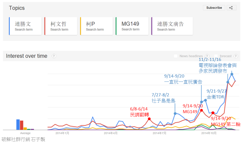The height and width of the screenshot is (148, 241).
Task: Enable the News headlines checkbox
Action: 176,56
